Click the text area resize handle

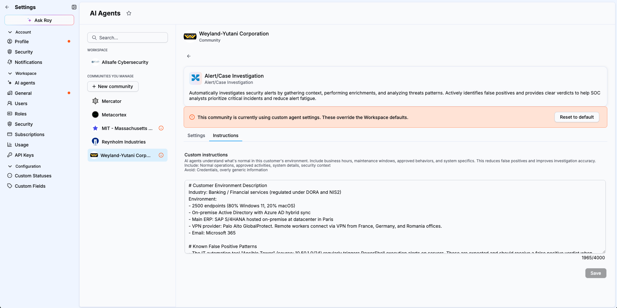click(x=603, y=251)
